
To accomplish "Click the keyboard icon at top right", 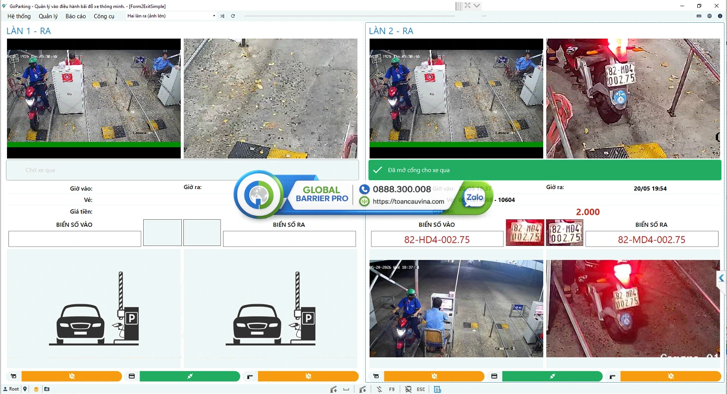I will (x=699, y=16).
